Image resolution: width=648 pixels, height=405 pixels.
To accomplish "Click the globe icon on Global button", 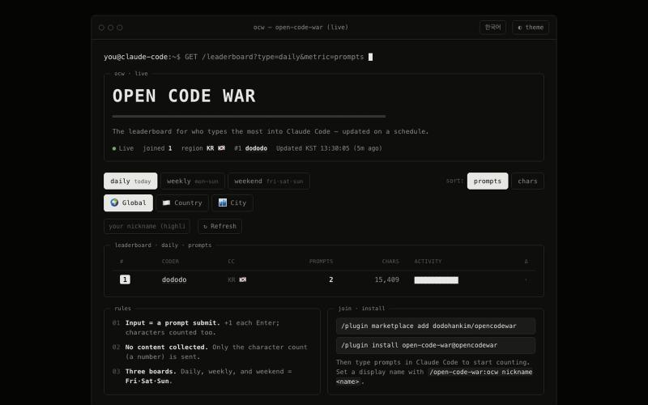I will 114,202.
